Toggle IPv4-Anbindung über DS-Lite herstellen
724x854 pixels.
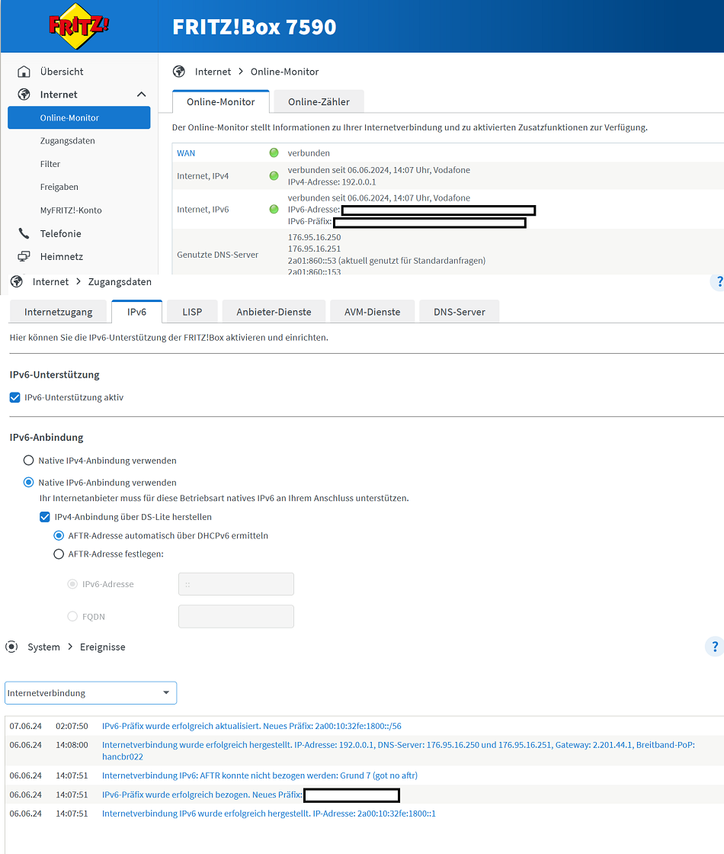pos(45,516)
